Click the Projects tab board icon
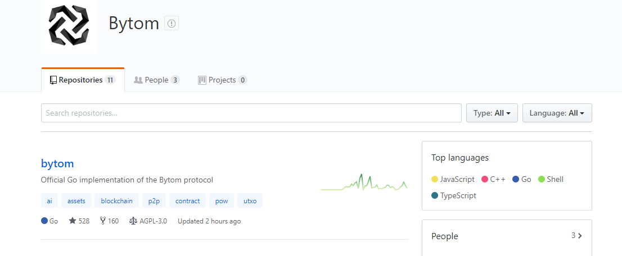 [x=202, y=80]
